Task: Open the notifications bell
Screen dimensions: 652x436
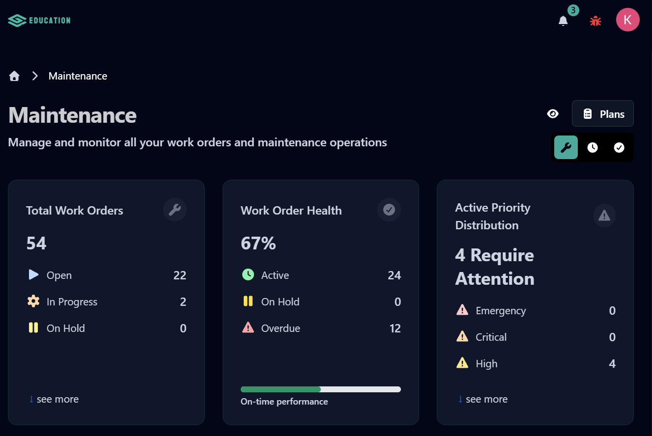Action: pos(563,21)
